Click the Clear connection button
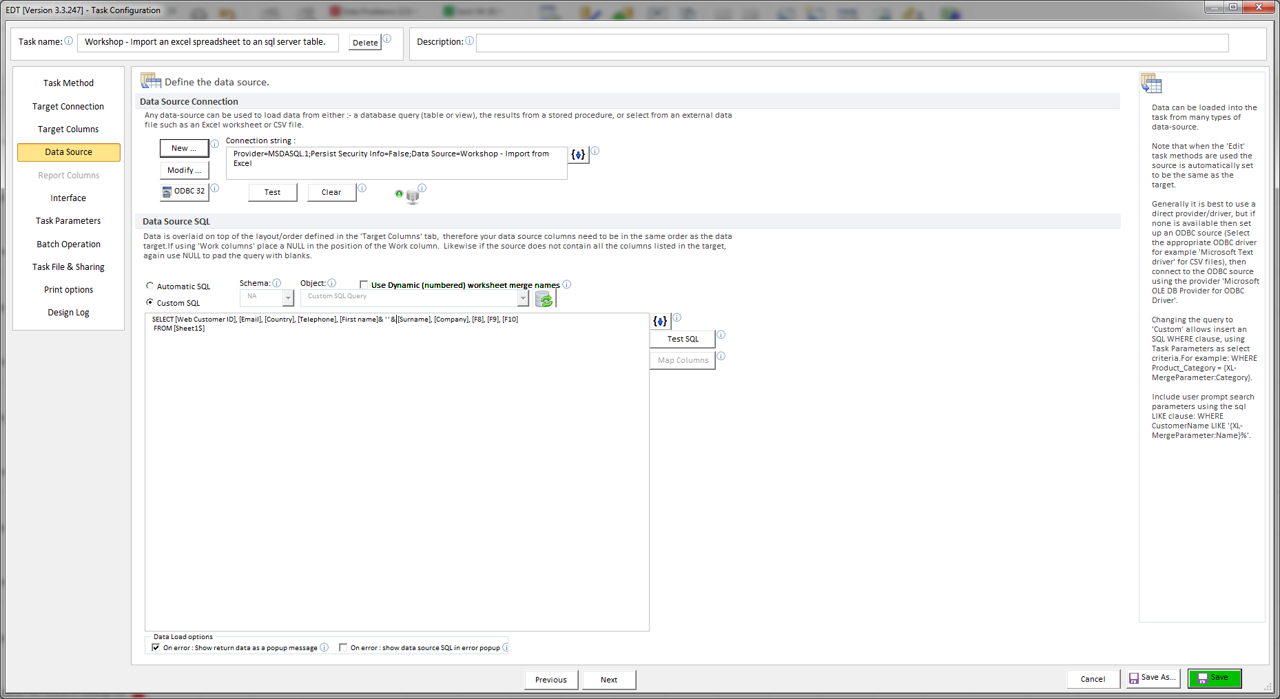Screen dimensions: 1280x699 [331, 192]
